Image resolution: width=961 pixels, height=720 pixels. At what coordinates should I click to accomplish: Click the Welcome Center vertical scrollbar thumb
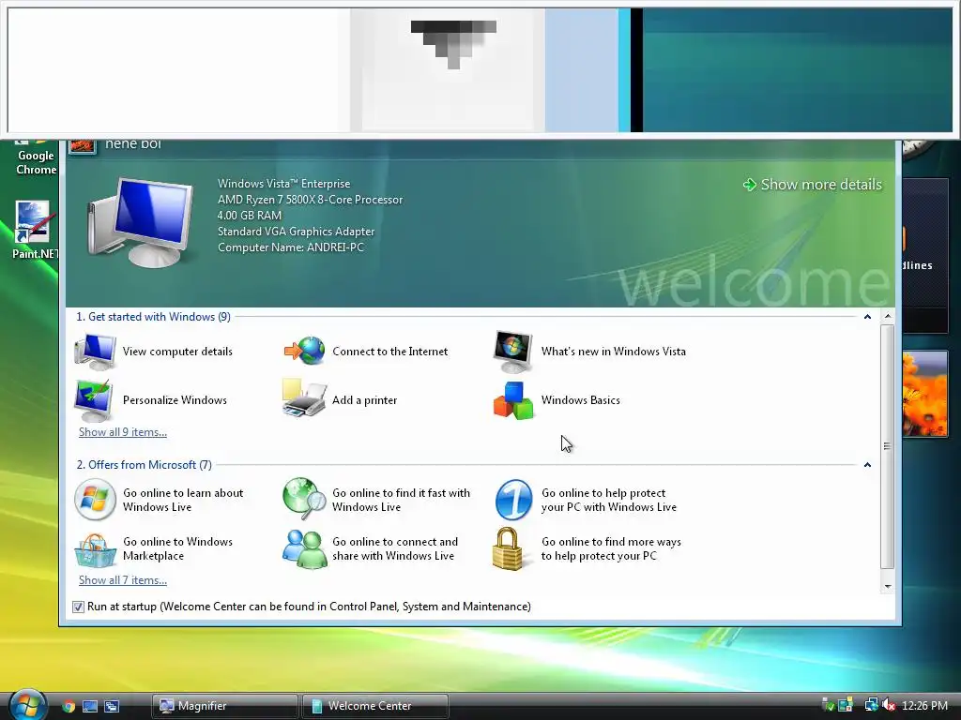(x=888, y=446)
